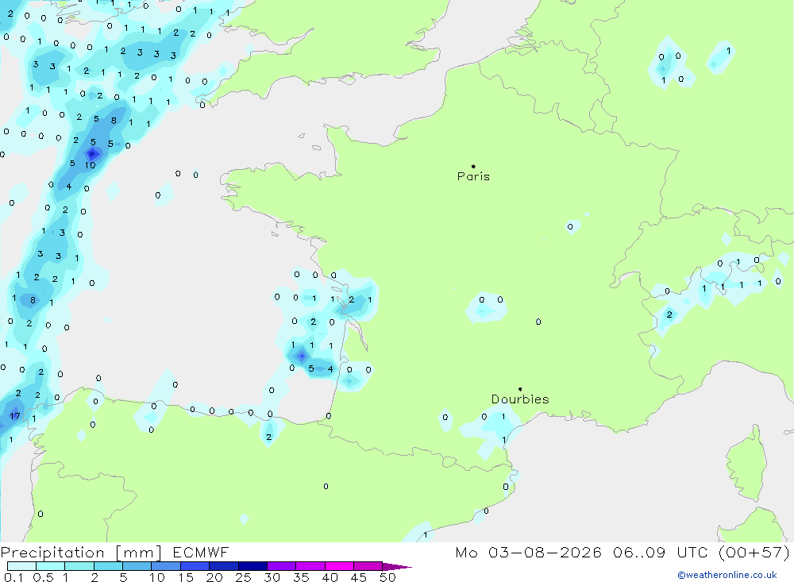The height and width of the screenshot is (582, 794).
Task: Pick the 0.5–1 mm legend swatch
Action: [51, 566]
